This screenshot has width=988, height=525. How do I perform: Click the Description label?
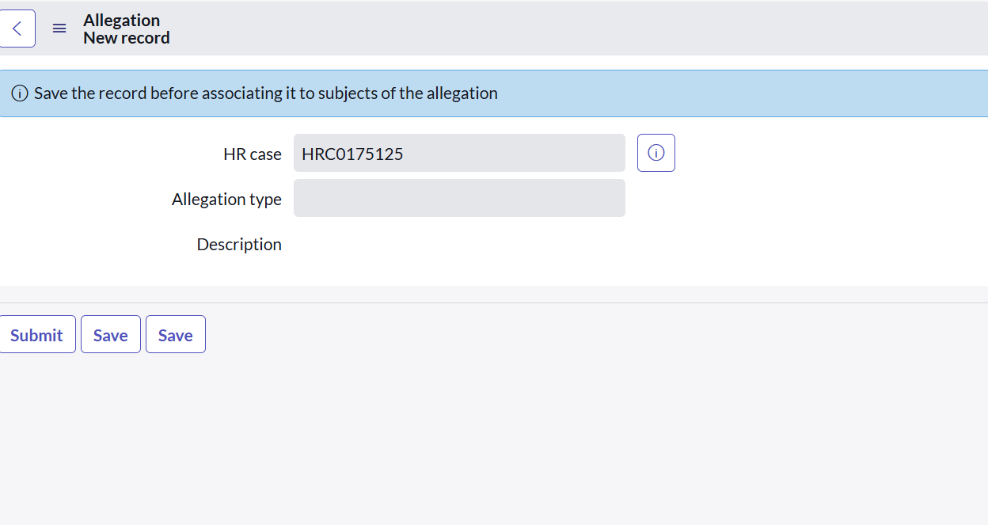click(239, 245)
